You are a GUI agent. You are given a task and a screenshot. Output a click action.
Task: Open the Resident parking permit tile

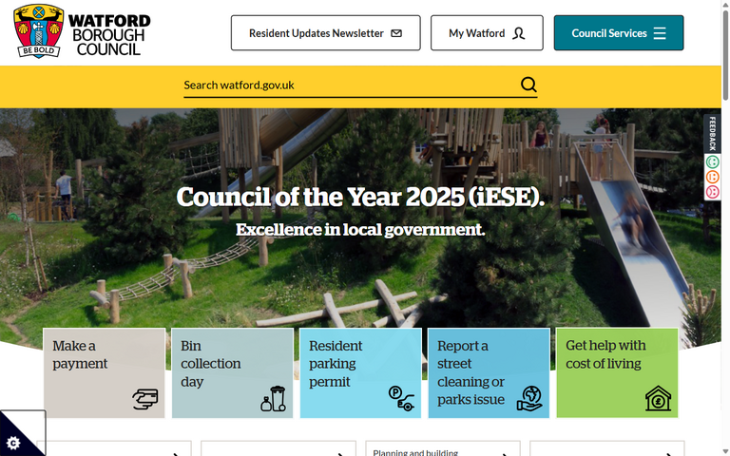coord(360,372)
